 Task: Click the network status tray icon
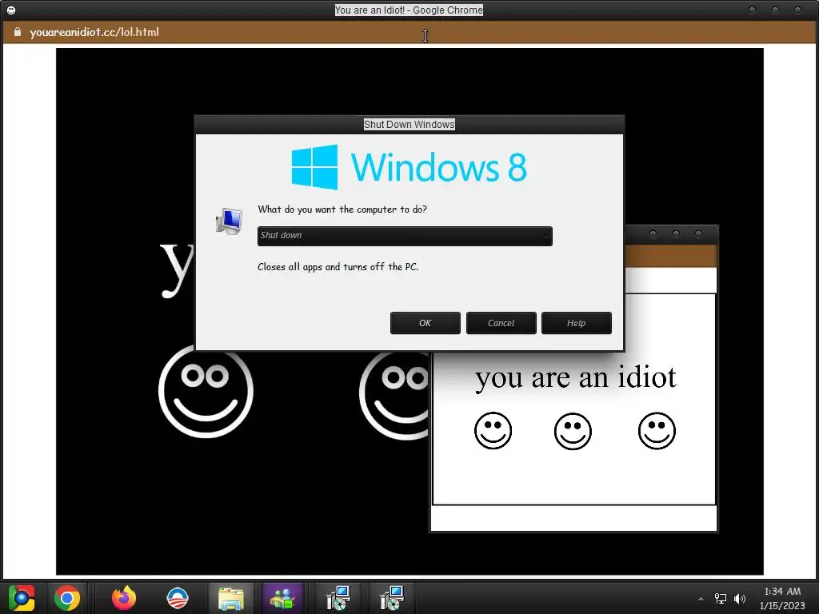(721, 599)
